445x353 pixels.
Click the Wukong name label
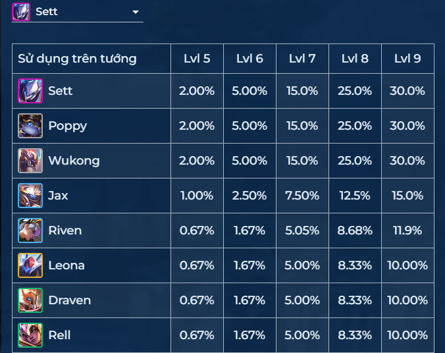coord(74,161)
